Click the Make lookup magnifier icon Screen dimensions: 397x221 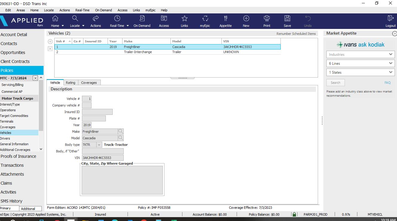[x=121, y=132]
